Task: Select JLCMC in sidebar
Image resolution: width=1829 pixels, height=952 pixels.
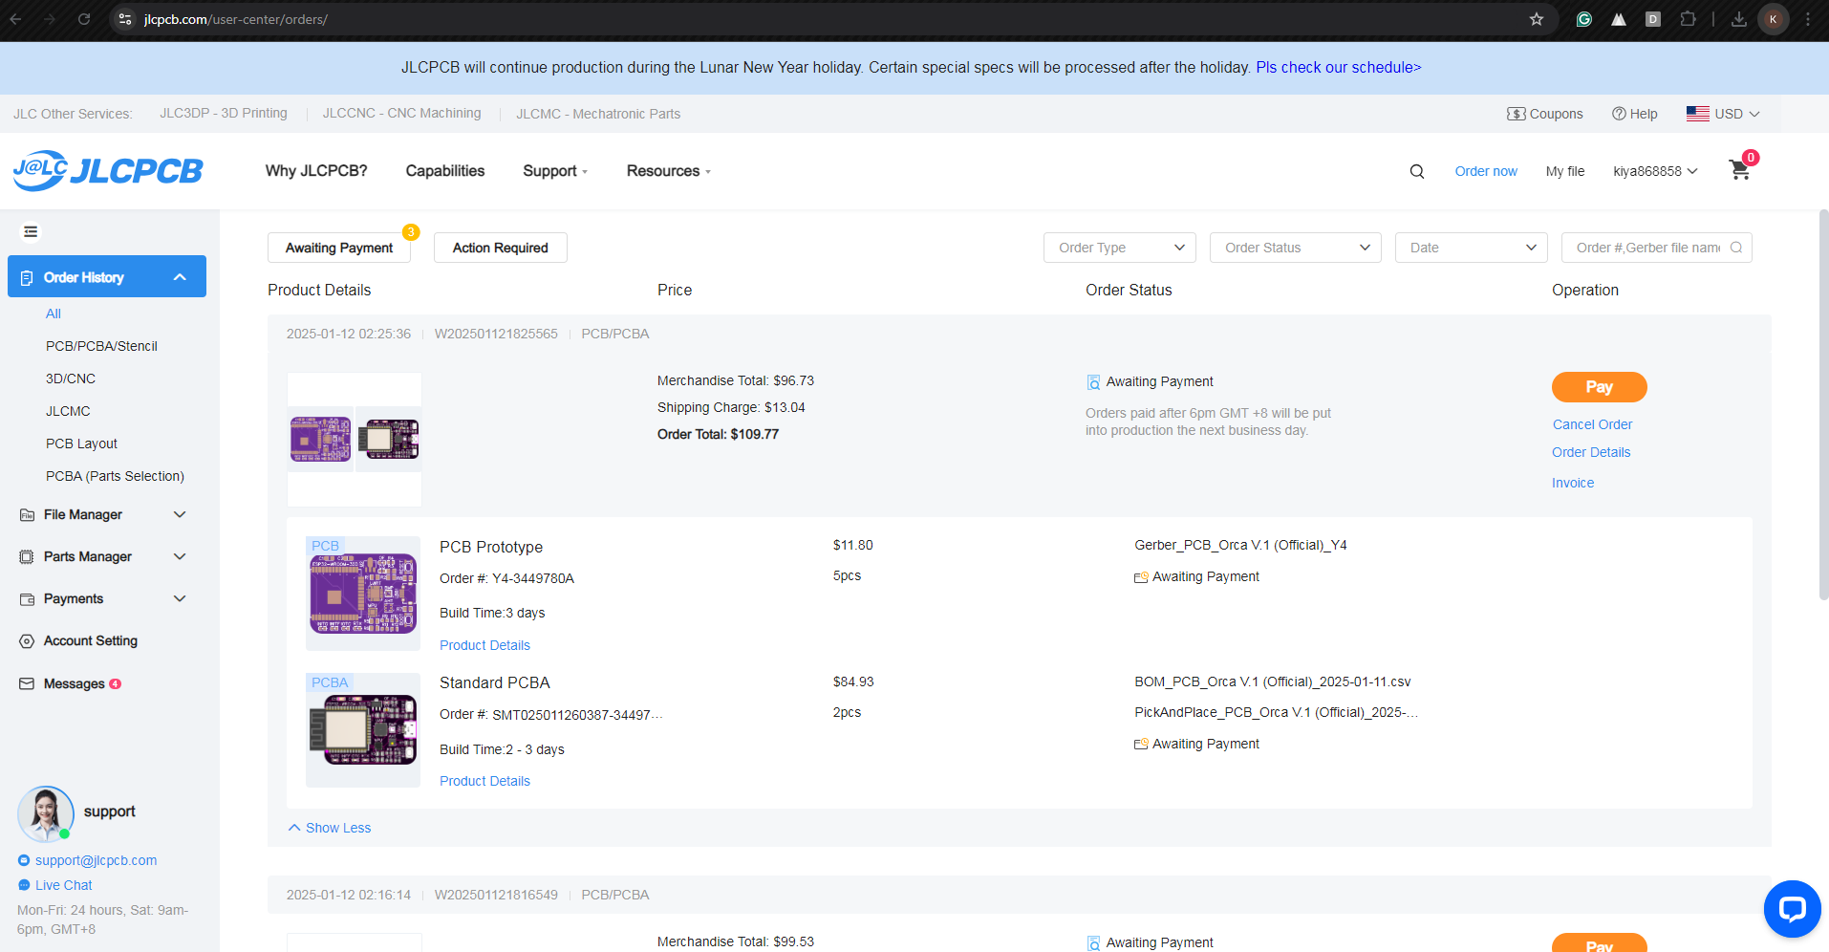Action: (68, 411)
